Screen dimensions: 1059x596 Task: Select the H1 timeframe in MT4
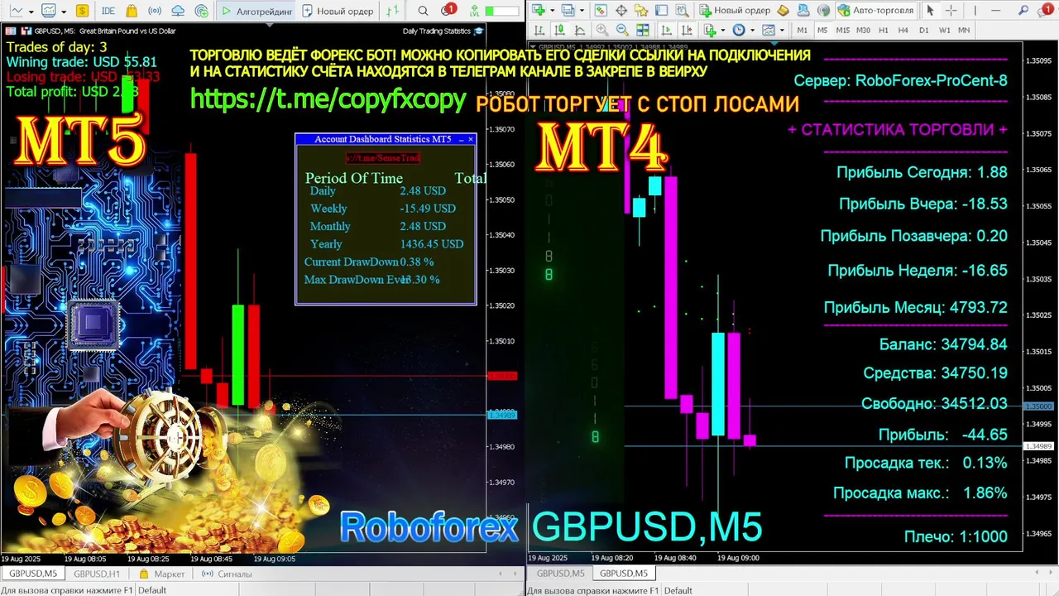pyautogui.click(x=883, y=30)
